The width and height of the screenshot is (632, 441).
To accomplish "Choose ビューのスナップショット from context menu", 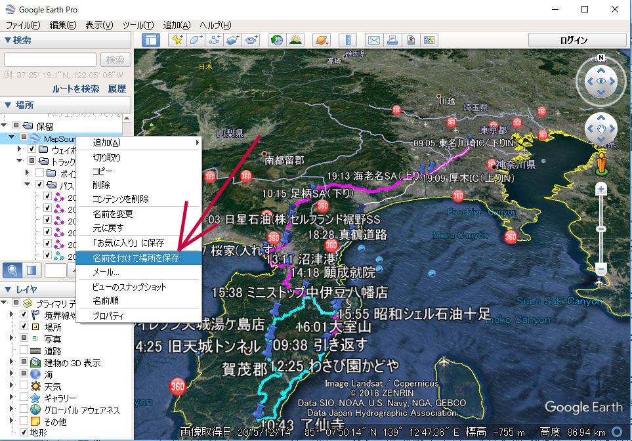I will click(x=138, y=287).
